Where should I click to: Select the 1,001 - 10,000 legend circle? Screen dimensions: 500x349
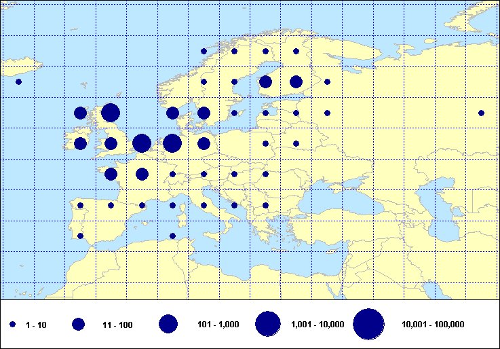point(268,325)
